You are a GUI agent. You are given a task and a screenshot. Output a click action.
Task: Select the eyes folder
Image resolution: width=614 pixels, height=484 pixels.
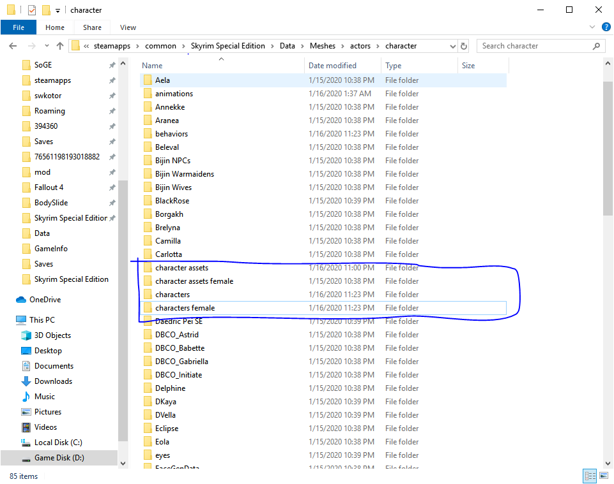323,455
